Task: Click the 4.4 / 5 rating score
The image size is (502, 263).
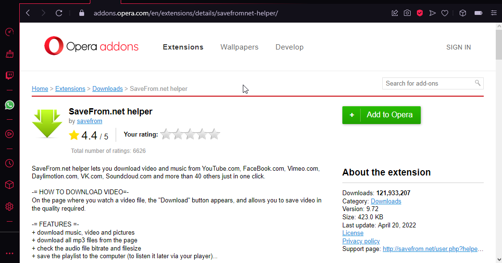Action: click(x=95, y=136)
